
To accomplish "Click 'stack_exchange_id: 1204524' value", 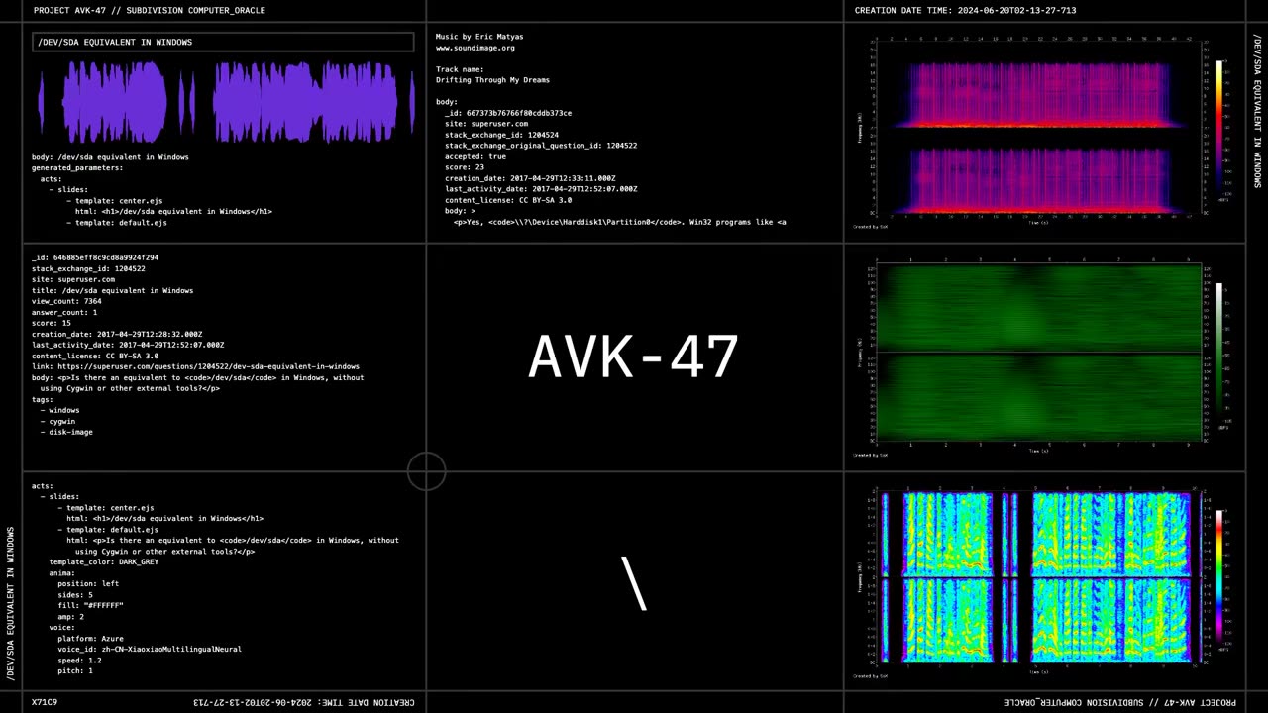I will point(501,135).
